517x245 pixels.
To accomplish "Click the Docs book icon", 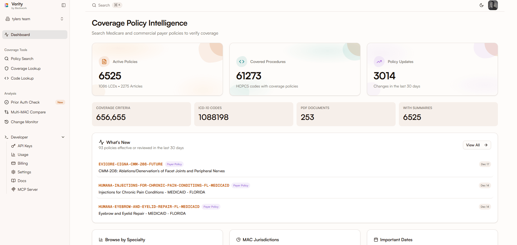I will pos(13,181).
